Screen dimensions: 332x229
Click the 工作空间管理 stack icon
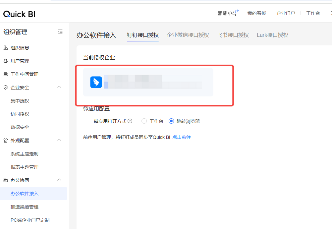point(6,74)
